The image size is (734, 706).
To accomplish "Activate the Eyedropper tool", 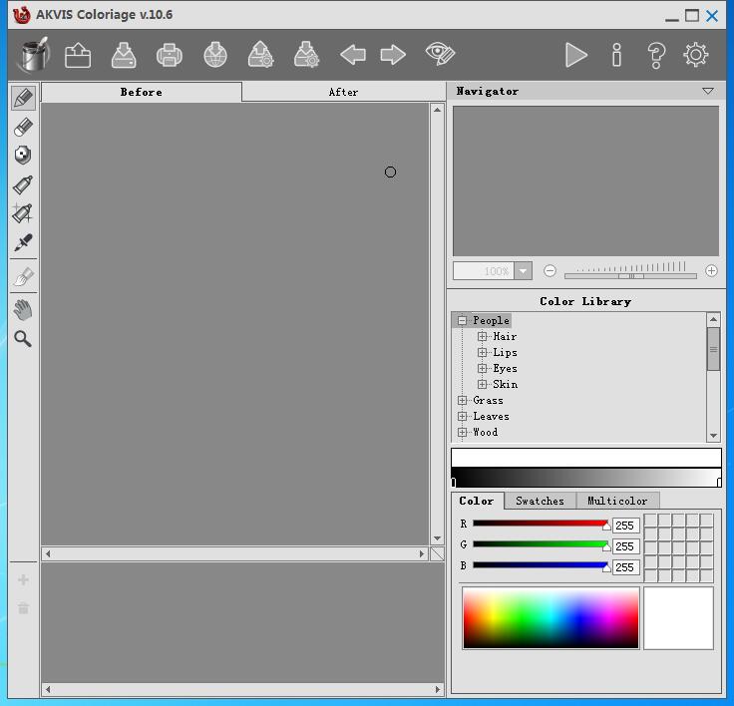I will pos(23,242).
